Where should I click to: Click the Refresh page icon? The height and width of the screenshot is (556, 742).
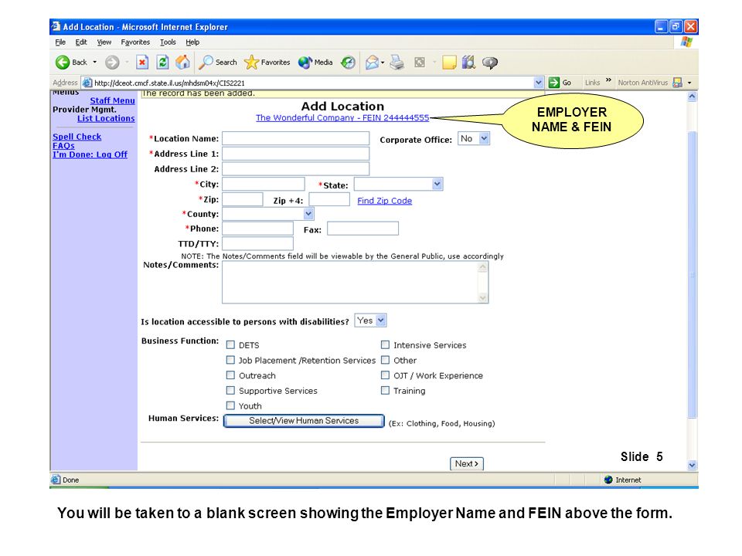click(x=163, y=62)
